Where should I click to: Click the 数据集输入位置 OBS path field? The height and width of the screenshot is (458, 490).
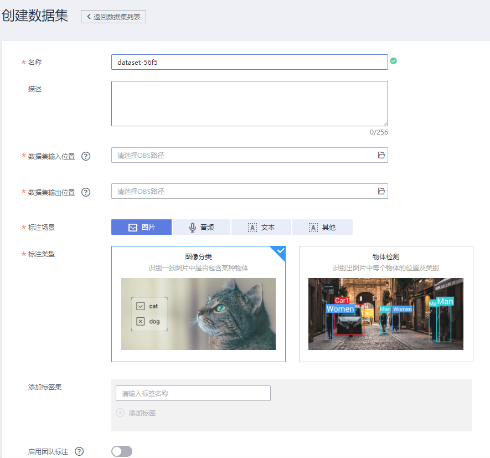click(x=249, y=155)
